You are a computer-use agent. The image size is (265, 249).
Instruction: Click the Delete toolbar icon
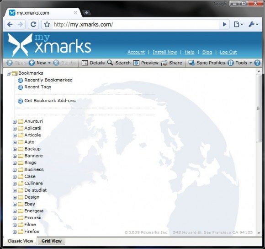coord(56,63)
